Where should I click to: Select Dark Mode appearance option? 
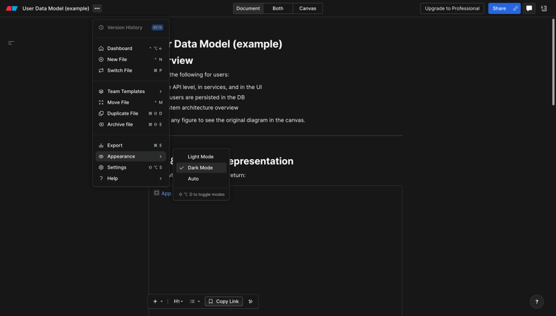(x=201, y=167)
